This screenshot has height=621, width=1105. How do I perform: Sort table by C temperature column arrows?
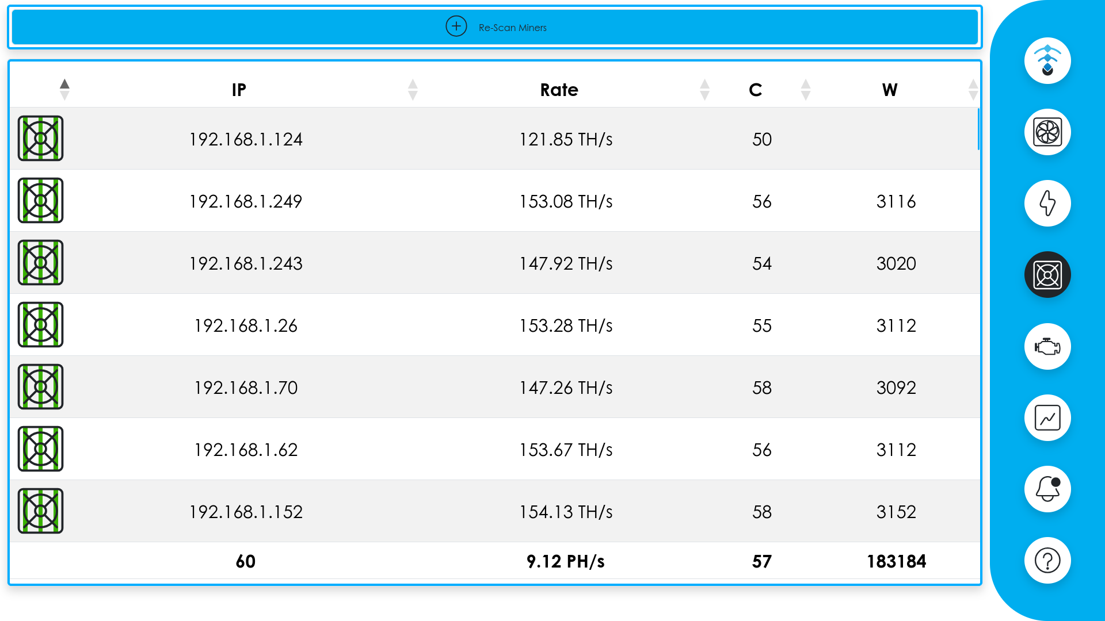click(806, 90)
